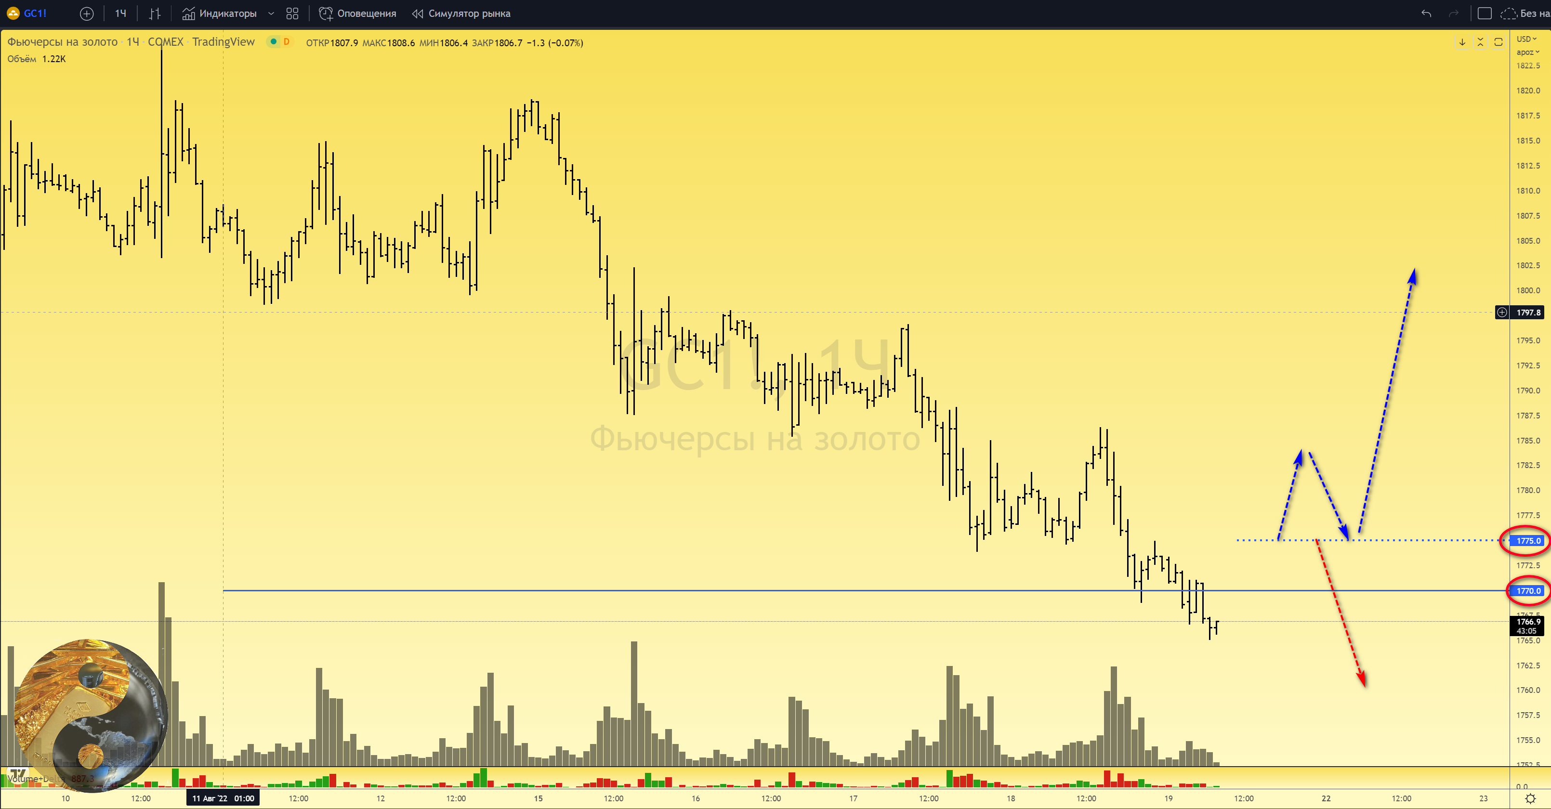
Task: Open the 1Ч timeframe selector
Action: 120,13
